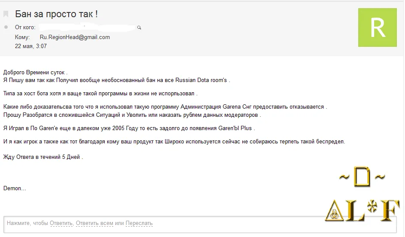Click the Ответить reply link

tap(62, 223)
